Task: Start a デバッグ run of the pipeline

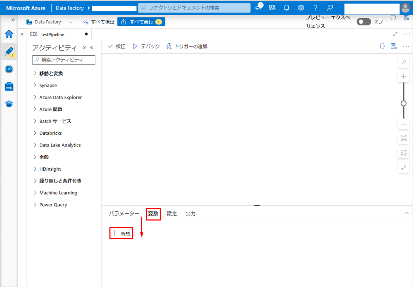Action: pos(146,46)
